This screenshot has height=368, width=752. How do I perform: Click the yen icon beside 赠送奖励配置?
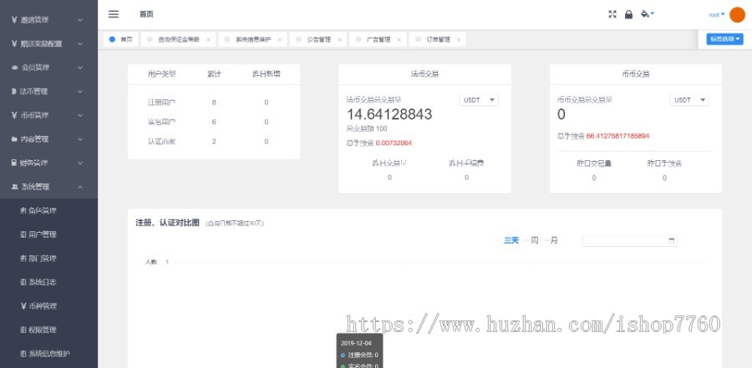(14, 43)
